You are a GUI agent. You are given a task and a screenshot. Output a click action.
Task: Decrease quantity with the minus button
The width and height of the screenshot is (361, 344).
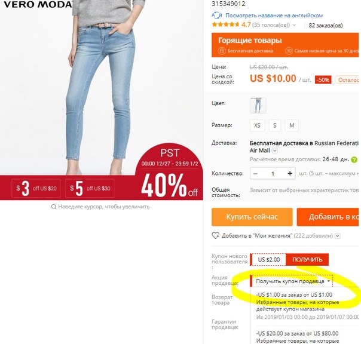tap(255, 173)
